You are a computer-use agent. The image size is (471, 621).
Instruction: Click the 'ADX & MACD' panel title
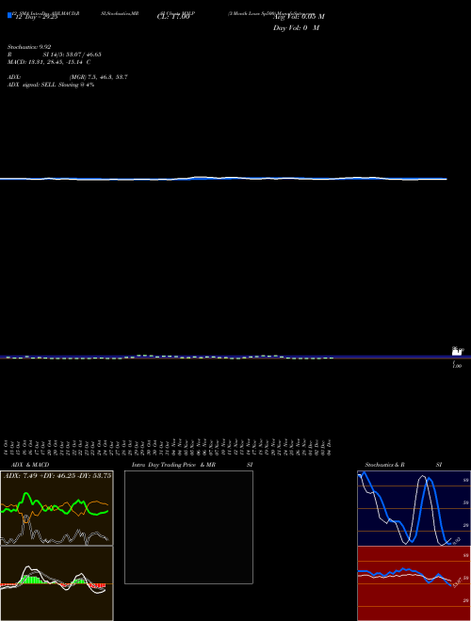click(x=30, y=465)
